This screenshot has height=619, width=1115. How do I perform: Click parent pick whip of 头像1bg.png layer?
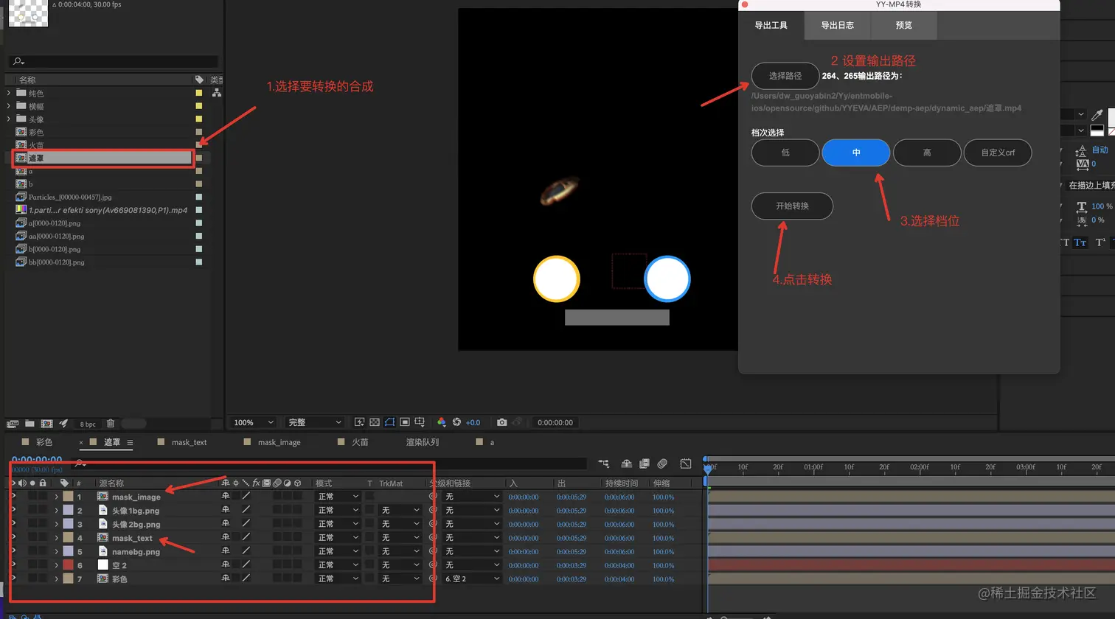(x=433, y=511)
